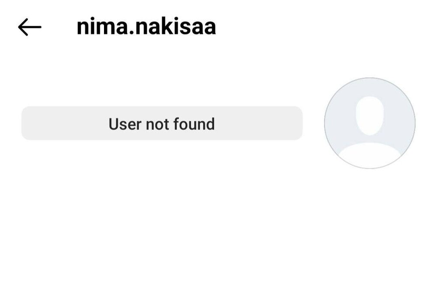Return to previous screen via arrow
The height and width of the screenshot is (291, 437).
pyautogui.click(x=30, y=27)
